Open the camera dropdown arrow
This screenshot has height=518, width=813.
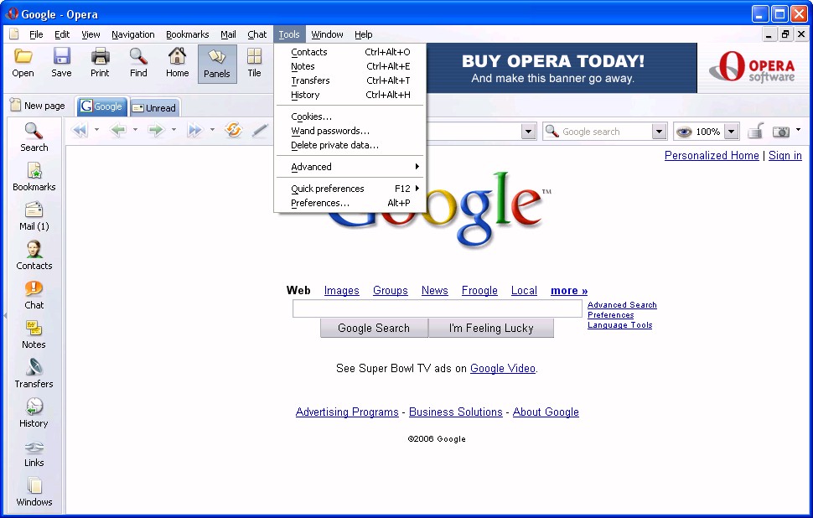click(x=799, y=130)
